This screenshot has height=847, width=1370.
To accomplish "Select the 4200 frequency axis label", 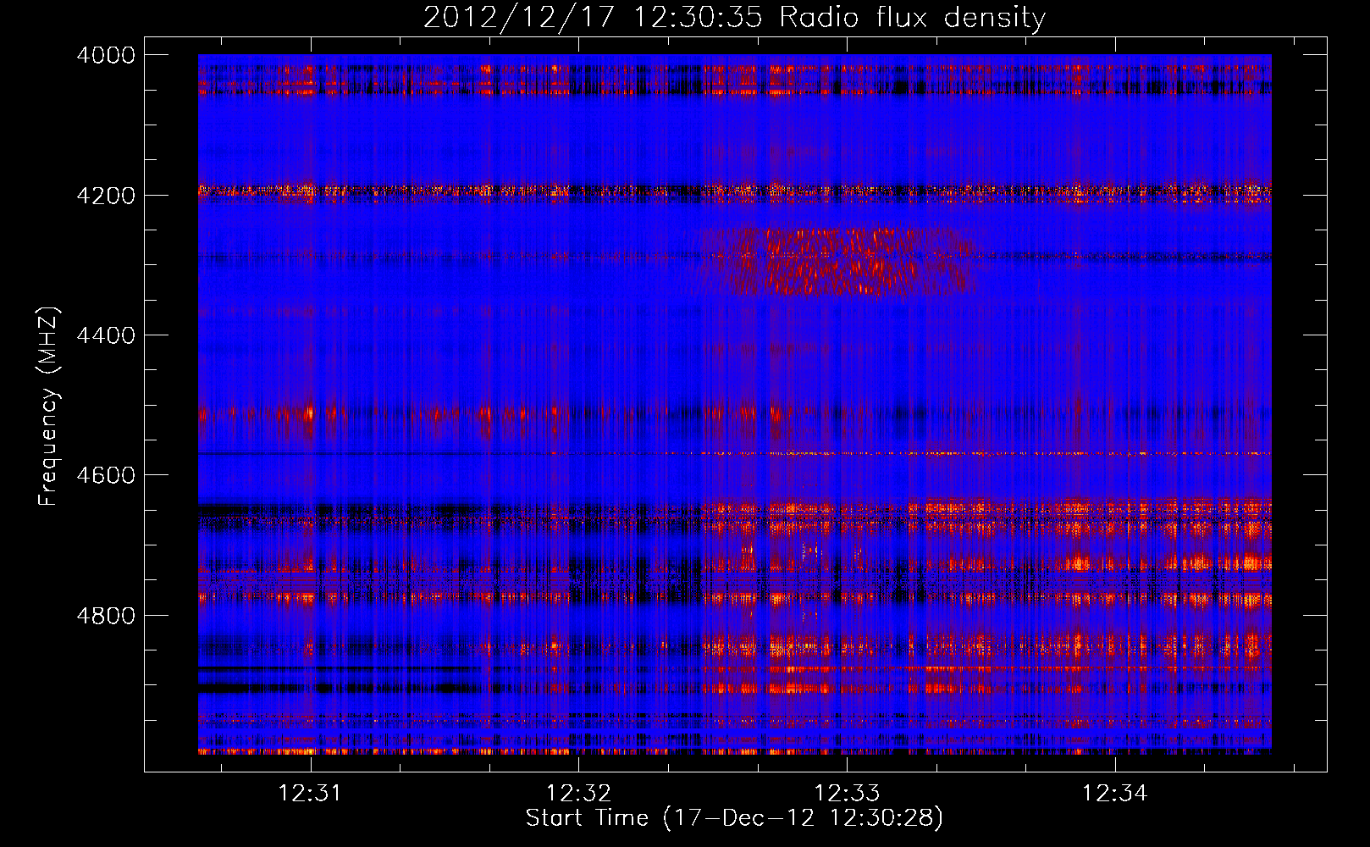I will pyautogui.click(x=106, y=196).
